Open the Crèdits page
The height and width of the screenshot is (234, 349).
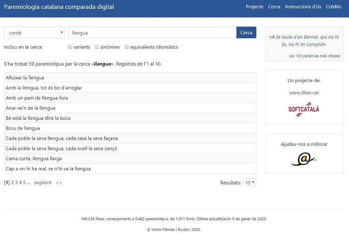333,7
